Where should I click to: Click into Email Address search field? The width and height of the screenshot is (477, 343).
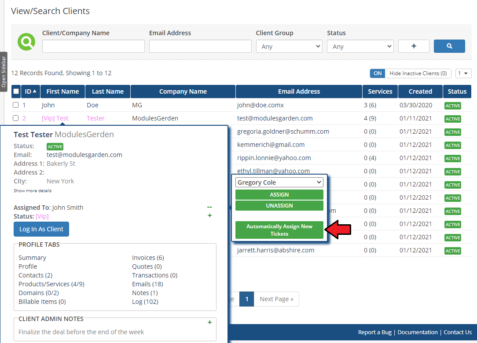tap(200, 46)
